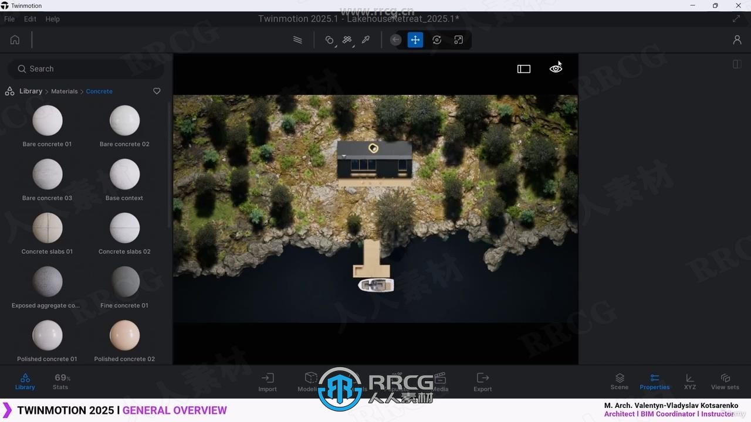The height and width of the screenshot is (422, 751).
Task: Select Base context material
Action: 124,174
